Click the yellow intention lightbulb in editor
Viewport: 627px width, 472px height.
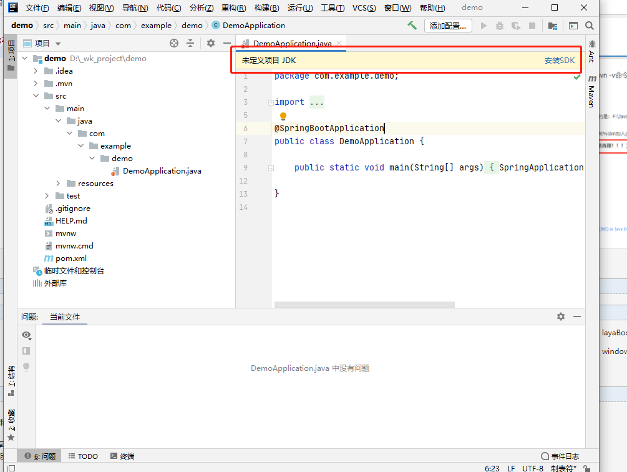(x=283, y=116)
